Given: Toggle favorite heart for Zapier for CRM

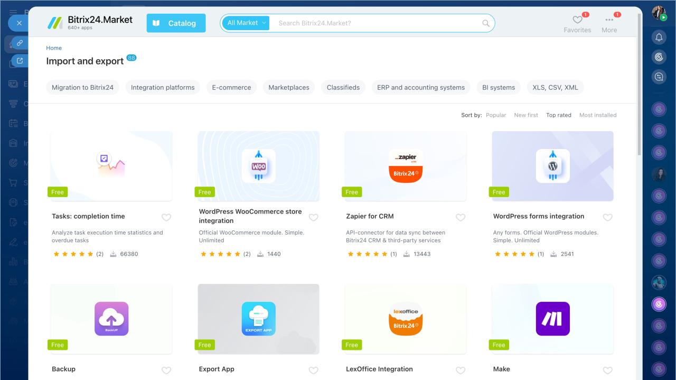Looking at the screenshot, I should click(x=461, y=217).
